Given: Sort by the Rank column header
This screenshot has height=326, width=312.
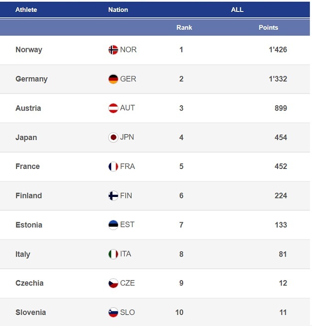Looking at the screenshot, I should (184, 28).
